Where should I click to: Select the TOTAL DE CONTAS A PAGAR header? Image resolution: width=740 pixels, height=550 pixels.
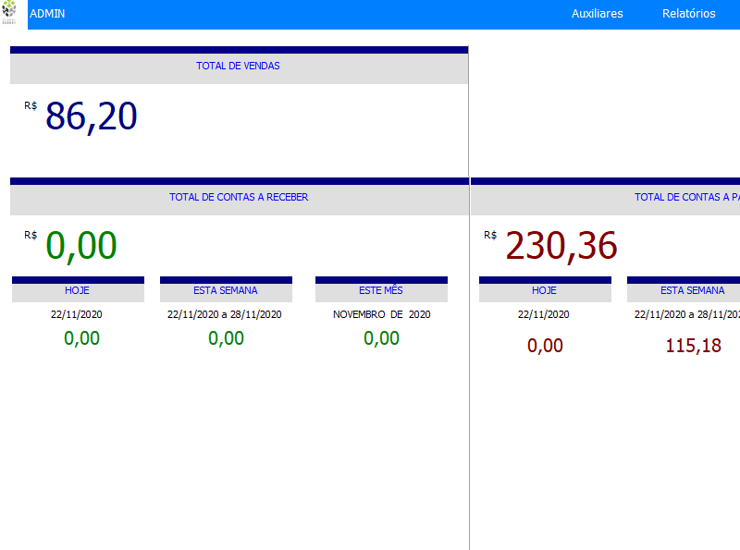coord(686,198)
